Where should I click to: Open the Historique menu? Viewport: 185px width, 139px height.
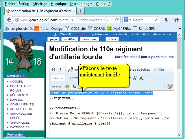pos(59,4)
